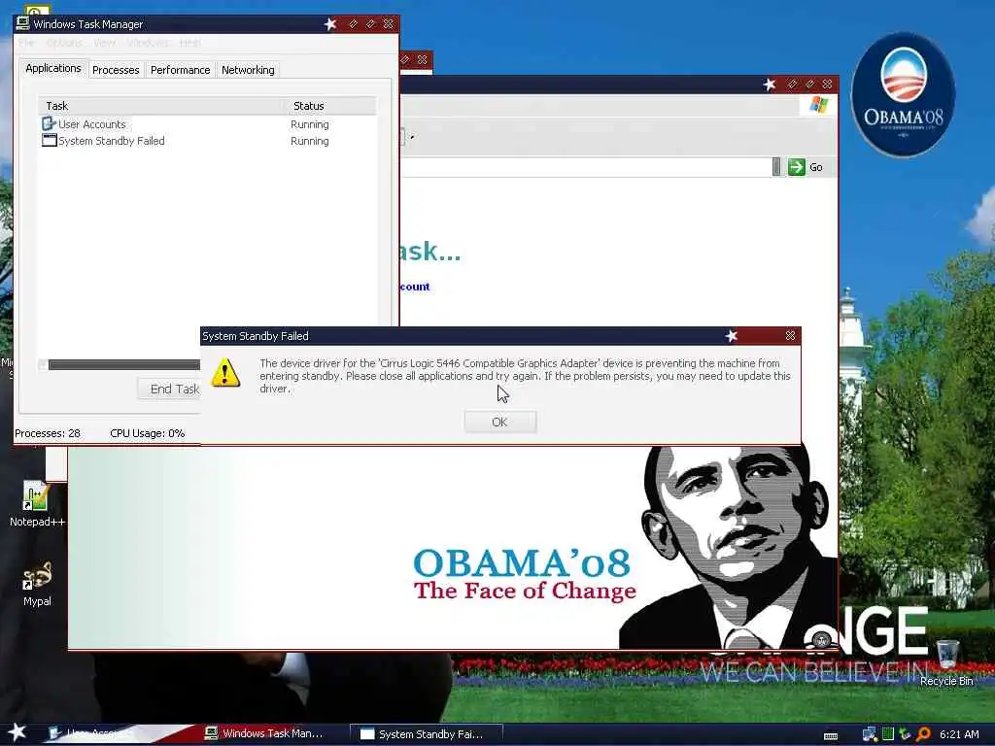Sort by the Status column header

point(331,106)
